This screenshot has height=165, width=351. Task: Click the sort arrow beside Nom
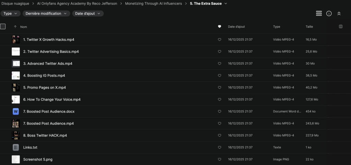click(15, 27)
